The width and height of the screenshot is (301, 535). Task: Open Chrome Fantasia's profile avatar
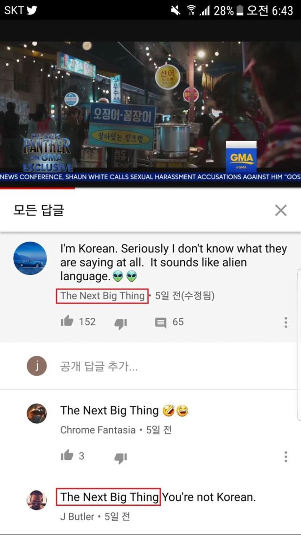37,414
